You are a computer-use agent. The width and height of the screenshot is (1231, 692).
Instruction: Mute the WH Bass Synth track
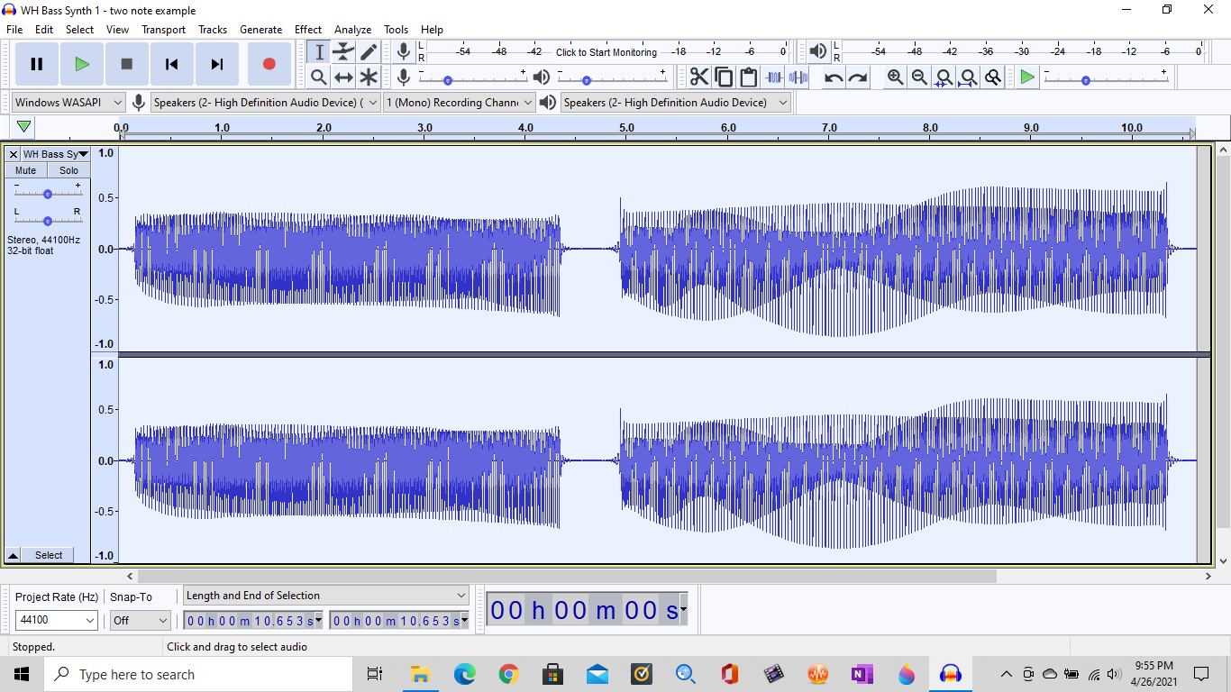24,170
